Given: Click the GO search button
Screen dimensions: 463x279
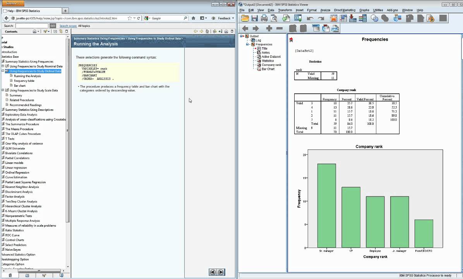Looking at the screenshot, I should pos(53,26).
